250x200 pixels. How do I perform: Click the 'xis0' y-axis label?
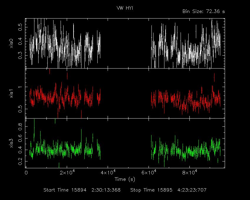coord(11,43)
